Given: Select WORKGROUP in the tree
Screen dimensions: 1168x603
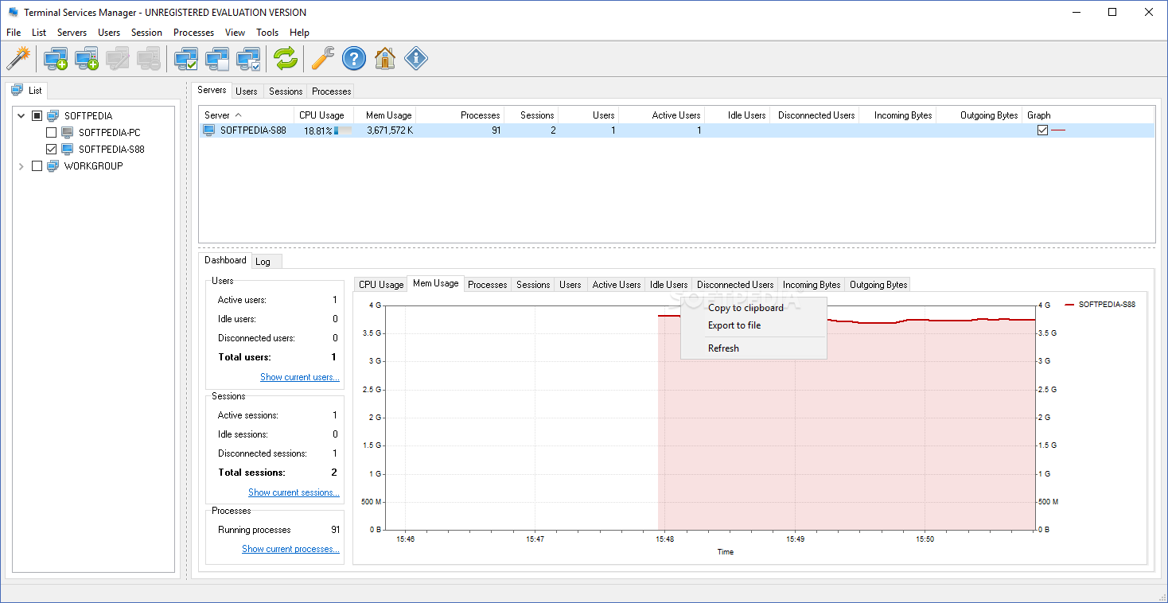Looking at the screenshot, I should [94, 166].
